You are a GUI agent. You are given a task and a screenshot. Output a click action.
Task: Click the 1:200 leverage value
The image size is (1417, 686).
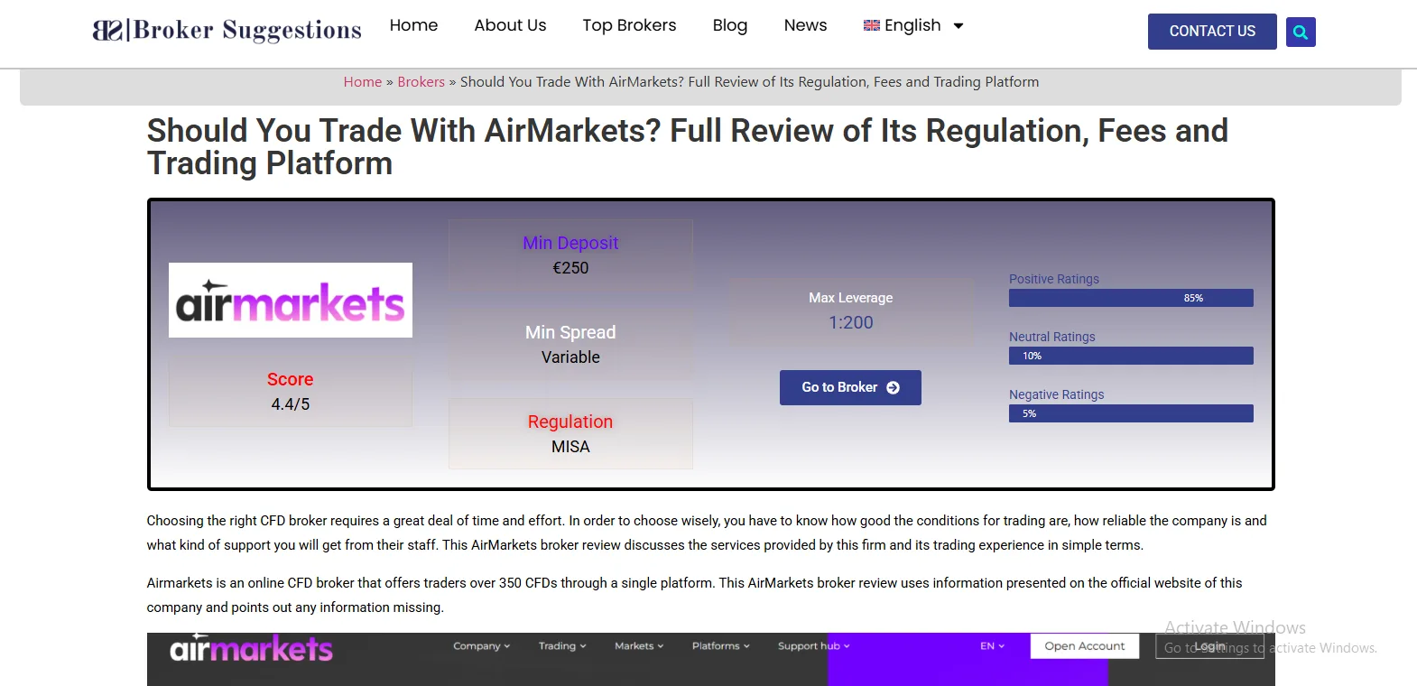[x=851, y=322]
